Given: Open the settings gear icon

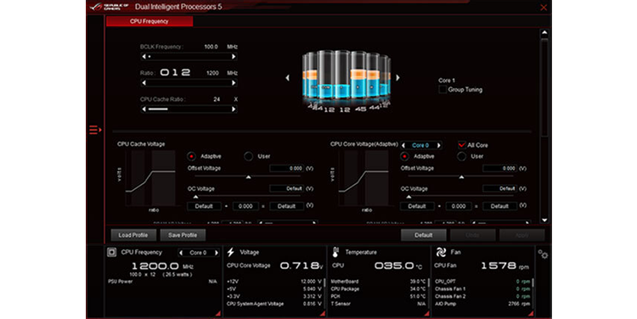Looking at the screenshot, I should 543,255.
